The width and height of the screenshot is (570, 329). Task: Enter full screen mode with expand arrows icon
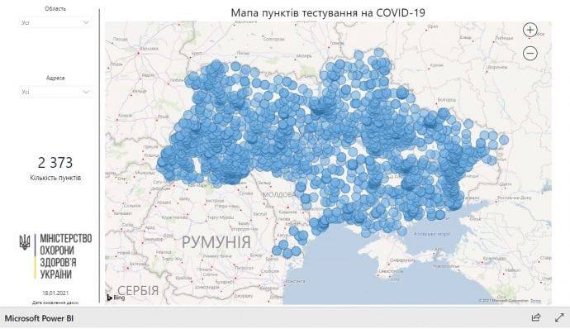[559, 317]
